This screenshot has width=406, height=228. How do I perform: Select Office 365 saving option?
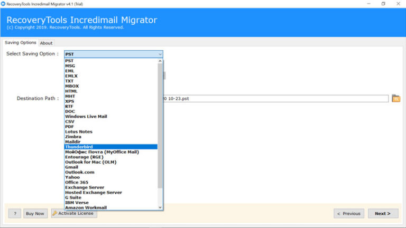pyautogui.click(x=76, y=182)
